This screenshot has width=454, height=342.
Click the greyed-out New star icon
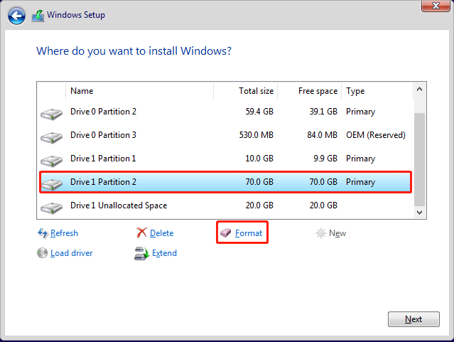click(x=321, y=233)
